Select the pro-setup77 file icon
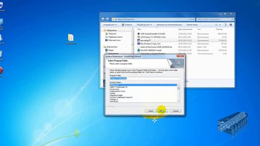Screen dimensions: 260x146 (x=139, y=41)
